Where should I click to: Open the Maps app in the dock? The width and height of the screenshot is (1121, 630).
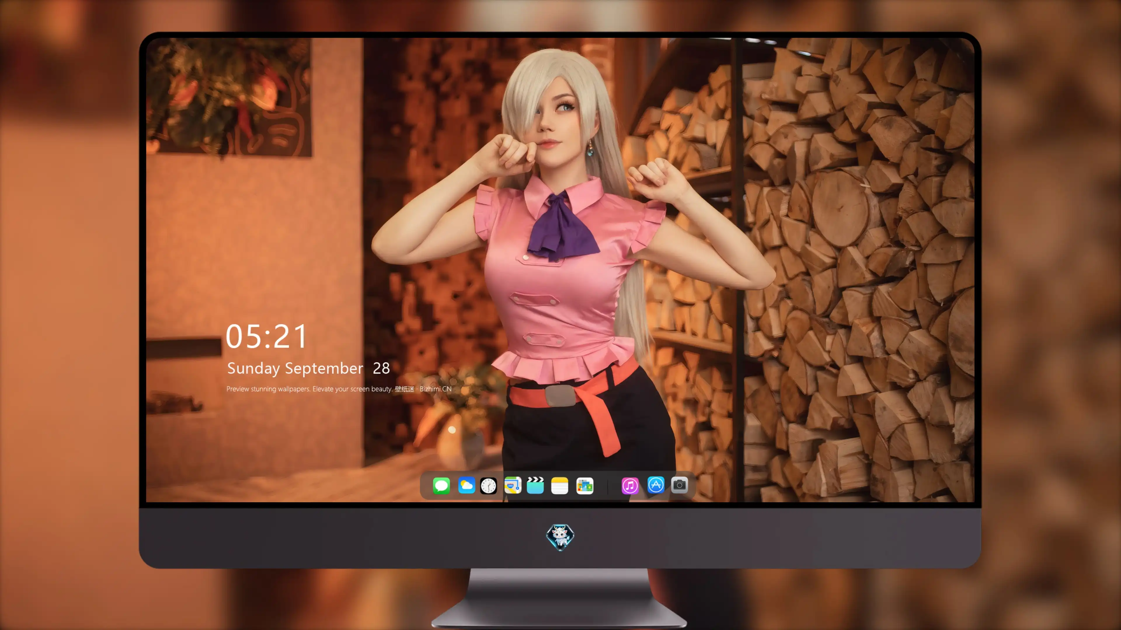tap(513, 485)
